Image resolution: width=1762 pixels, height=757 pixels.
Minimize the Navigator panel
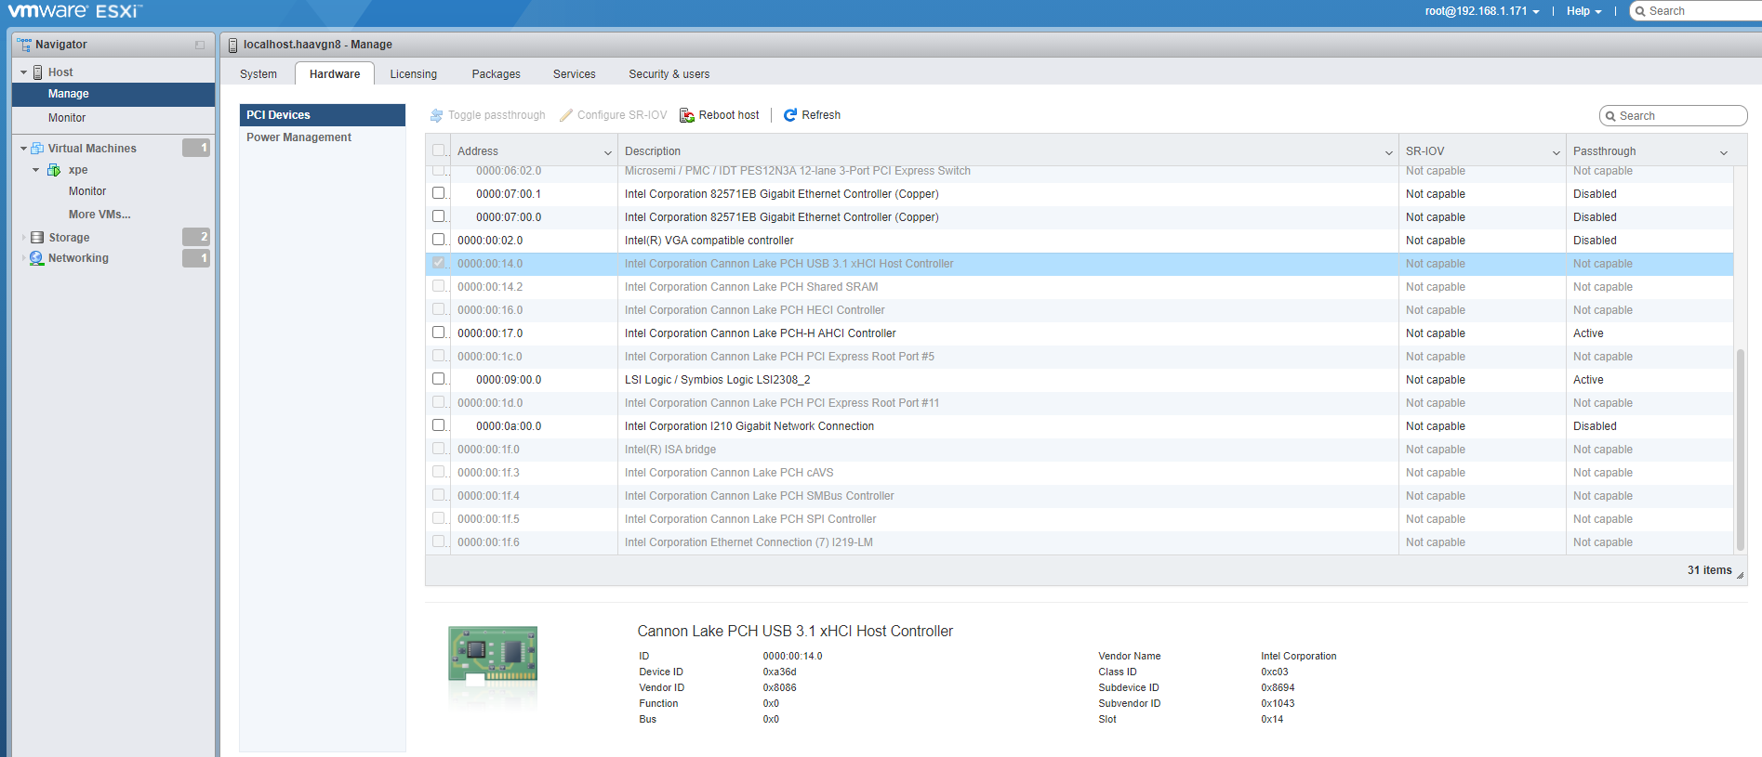(200, 45)
